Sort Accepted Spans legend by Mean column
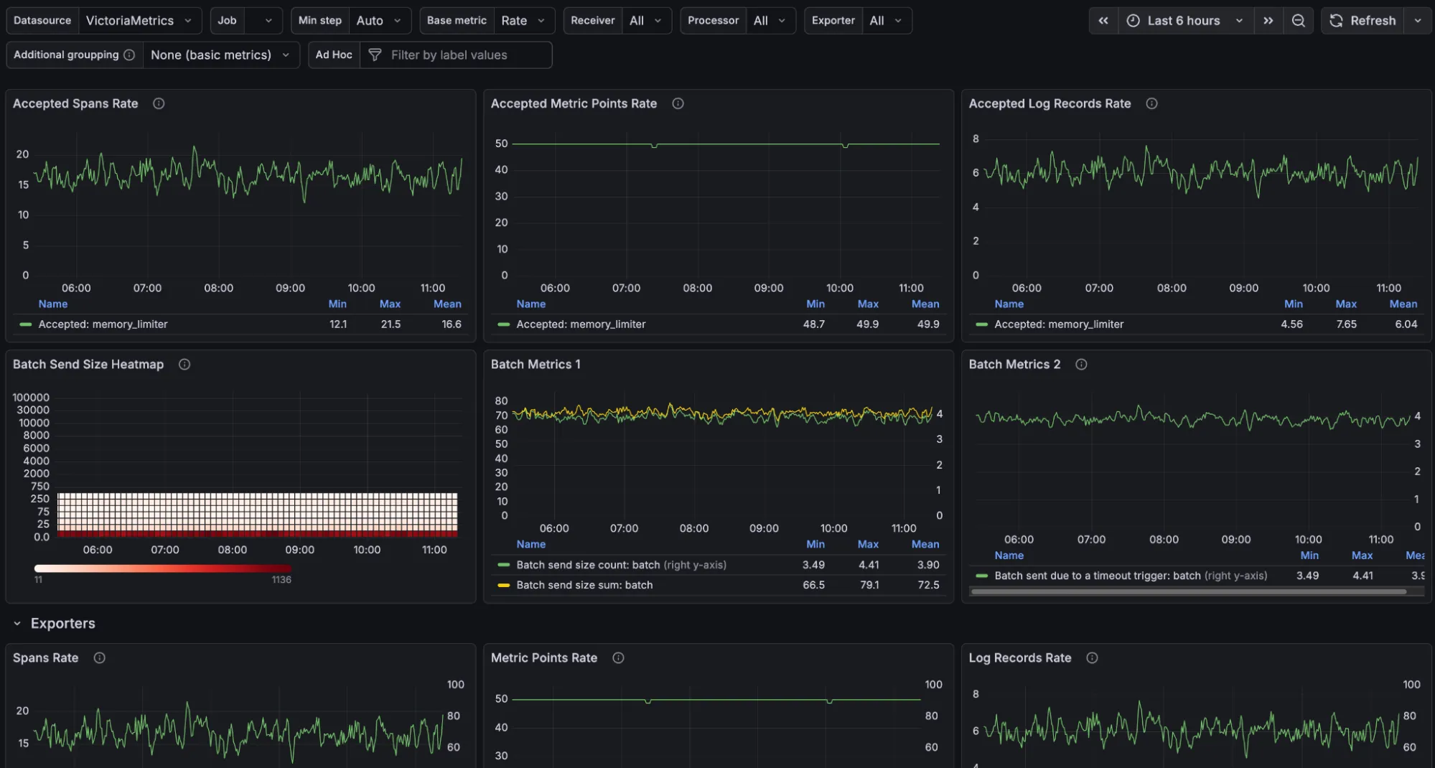This screenshot has height=768, width=1435. pyautogui.click(x=447, y=304)
